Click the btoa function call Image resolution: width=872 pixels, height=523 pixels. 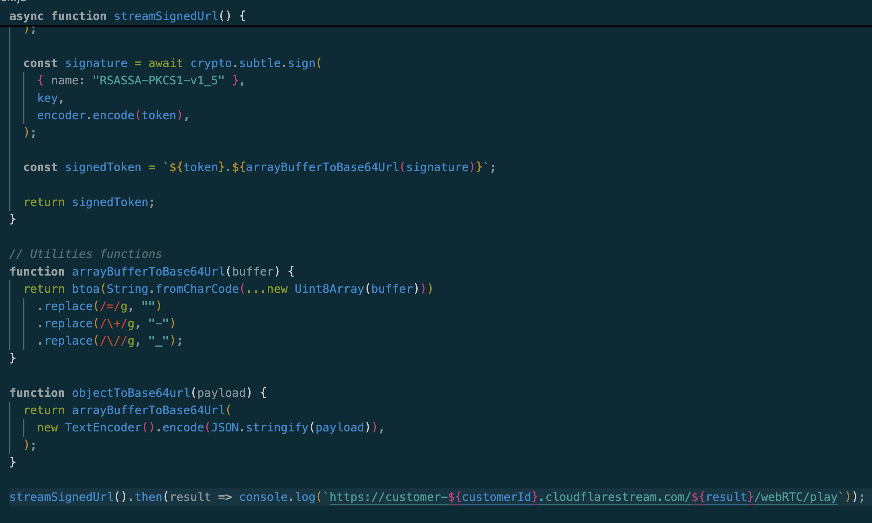coord(85,289)
